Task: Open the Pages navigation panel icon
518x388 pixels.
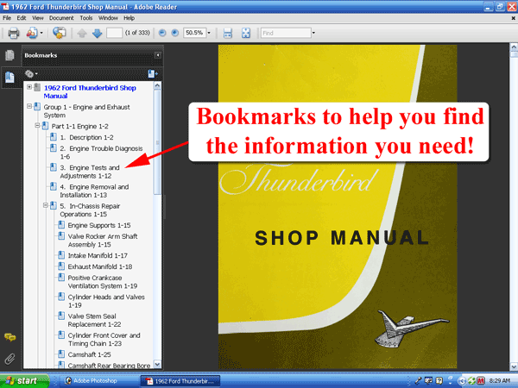Action: 9,55
